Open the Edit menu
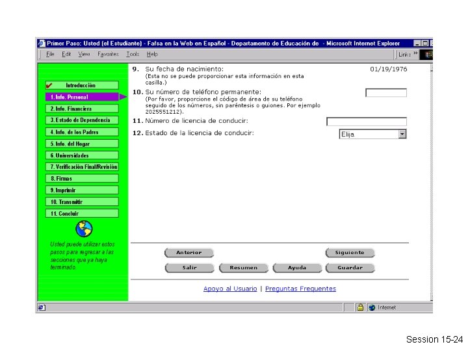This screenshot has height=351, width=468. tap(66, 55)
